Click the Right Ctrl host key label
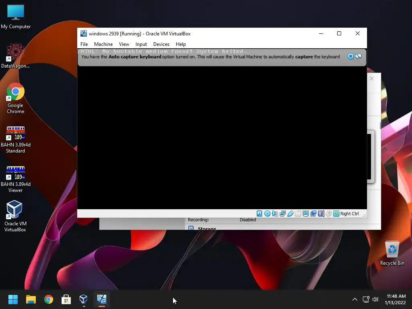Screen dimensions: 412x309 pyautogui.click(x=350, y=214)
